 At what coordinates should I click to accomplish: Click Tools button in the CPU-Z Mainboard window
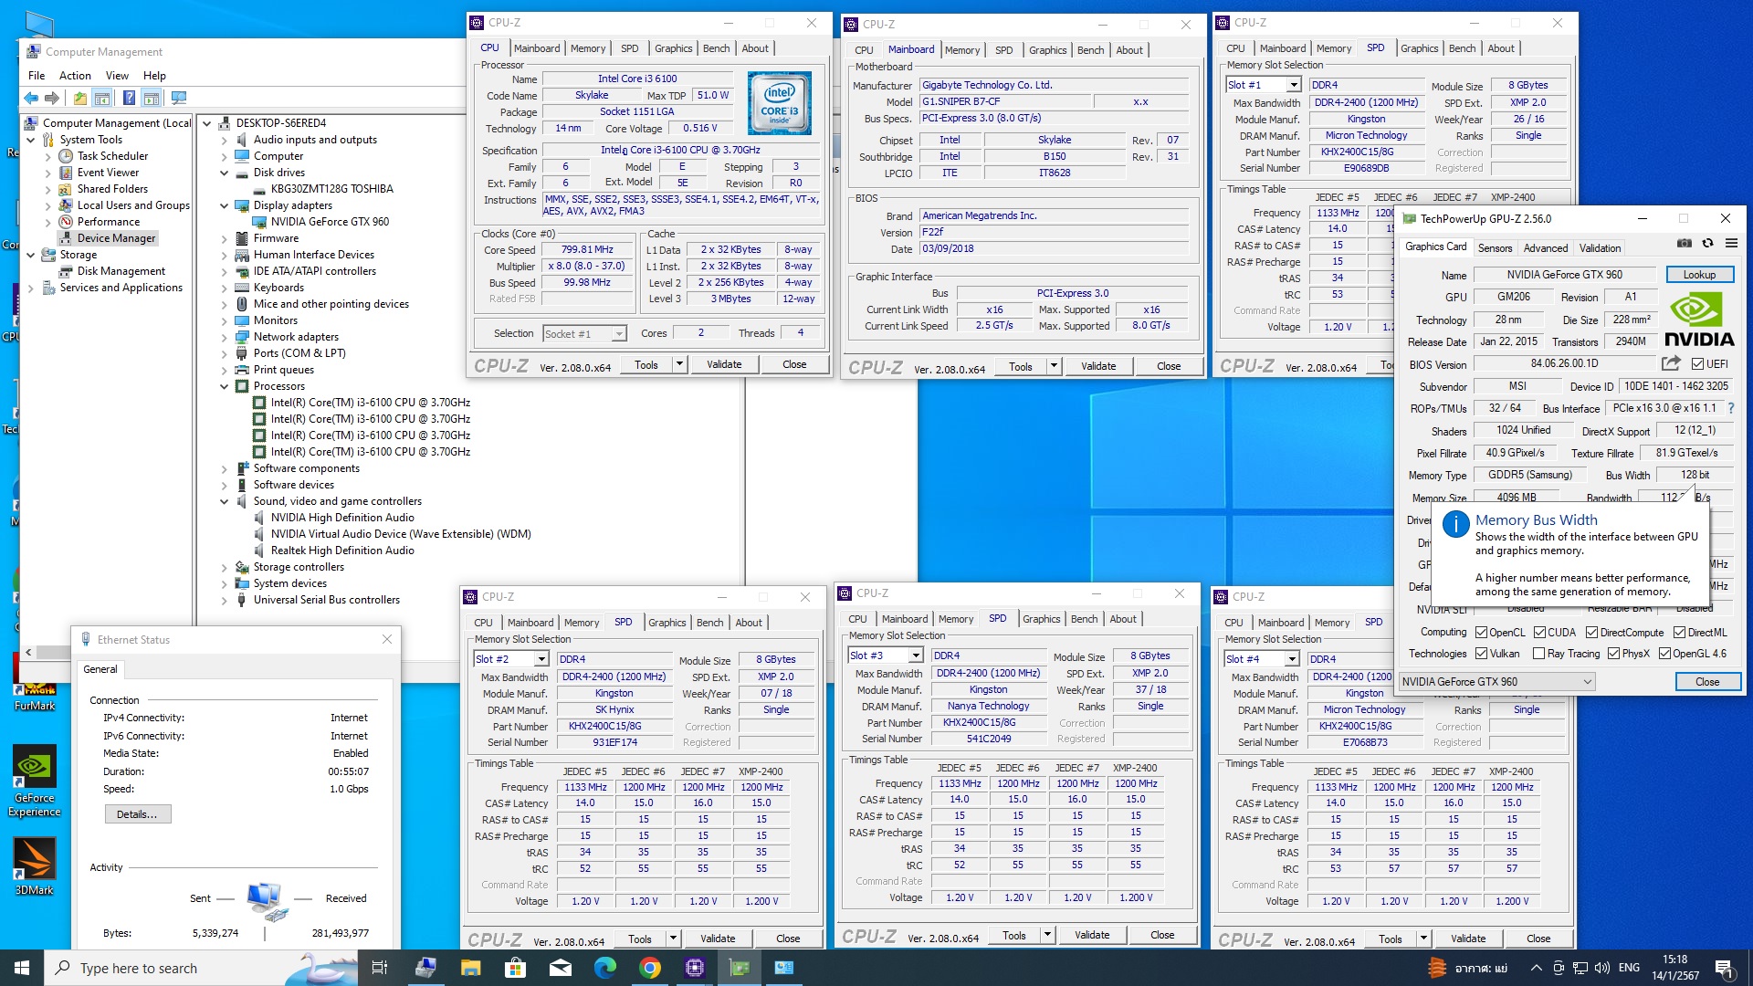click(1021, 366)
